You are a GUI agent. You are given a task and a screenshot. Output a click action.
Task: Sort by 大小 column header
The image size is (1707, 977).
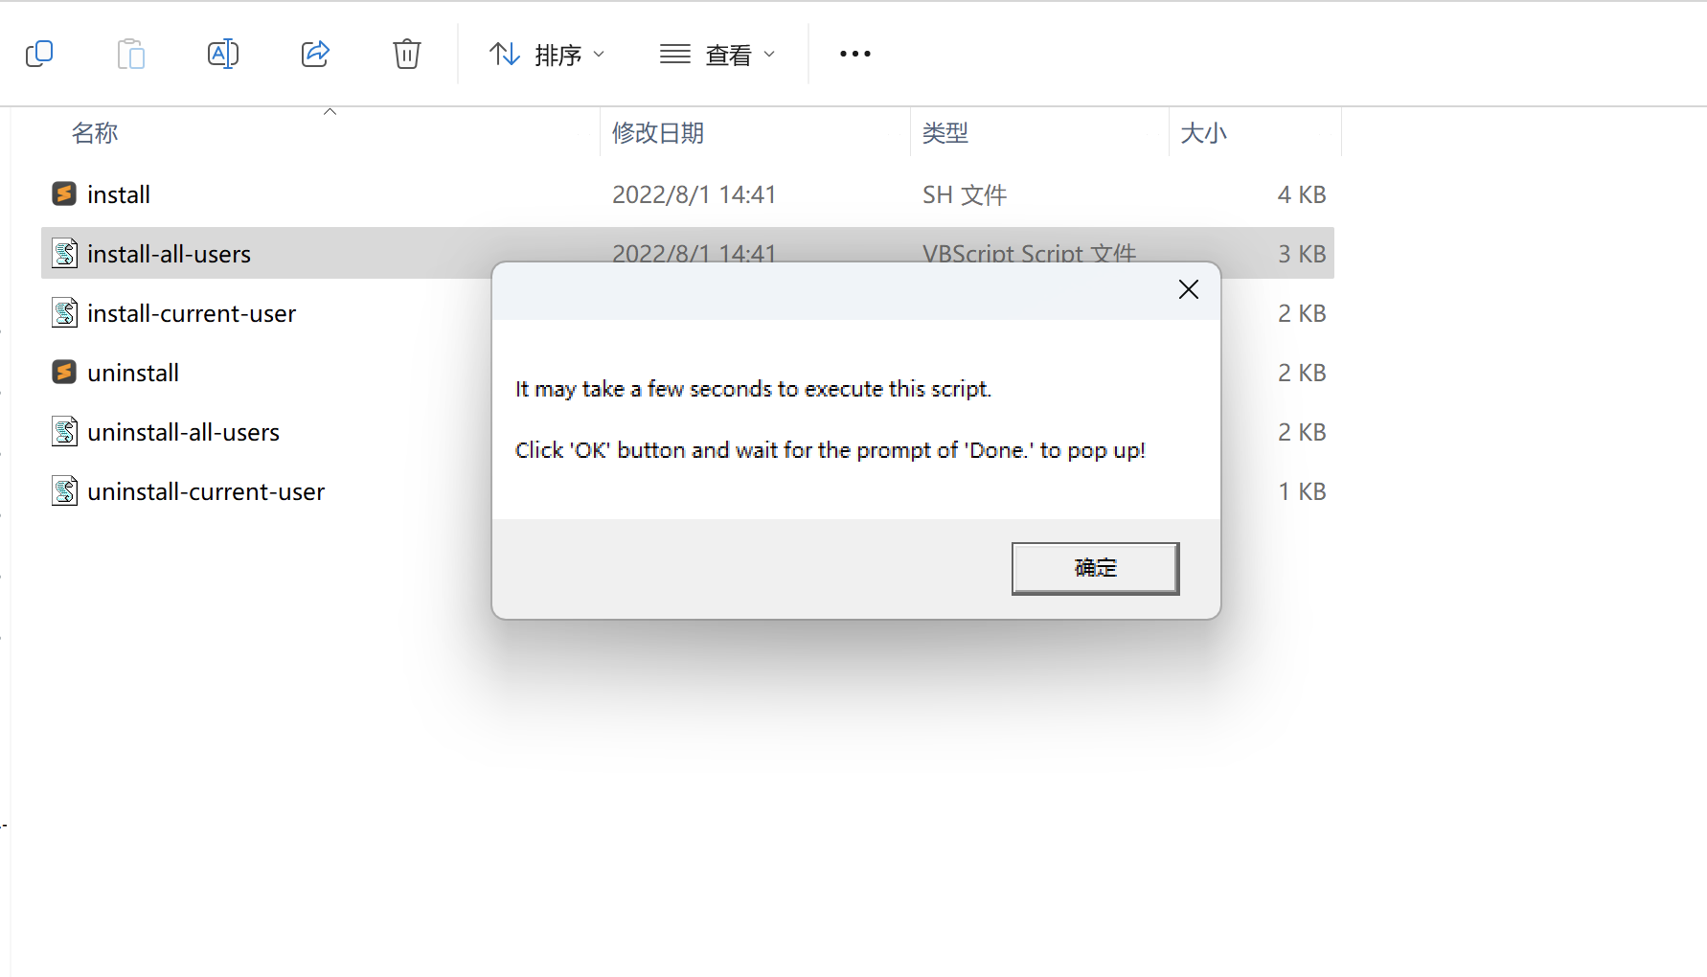(x=1203, y=133)
